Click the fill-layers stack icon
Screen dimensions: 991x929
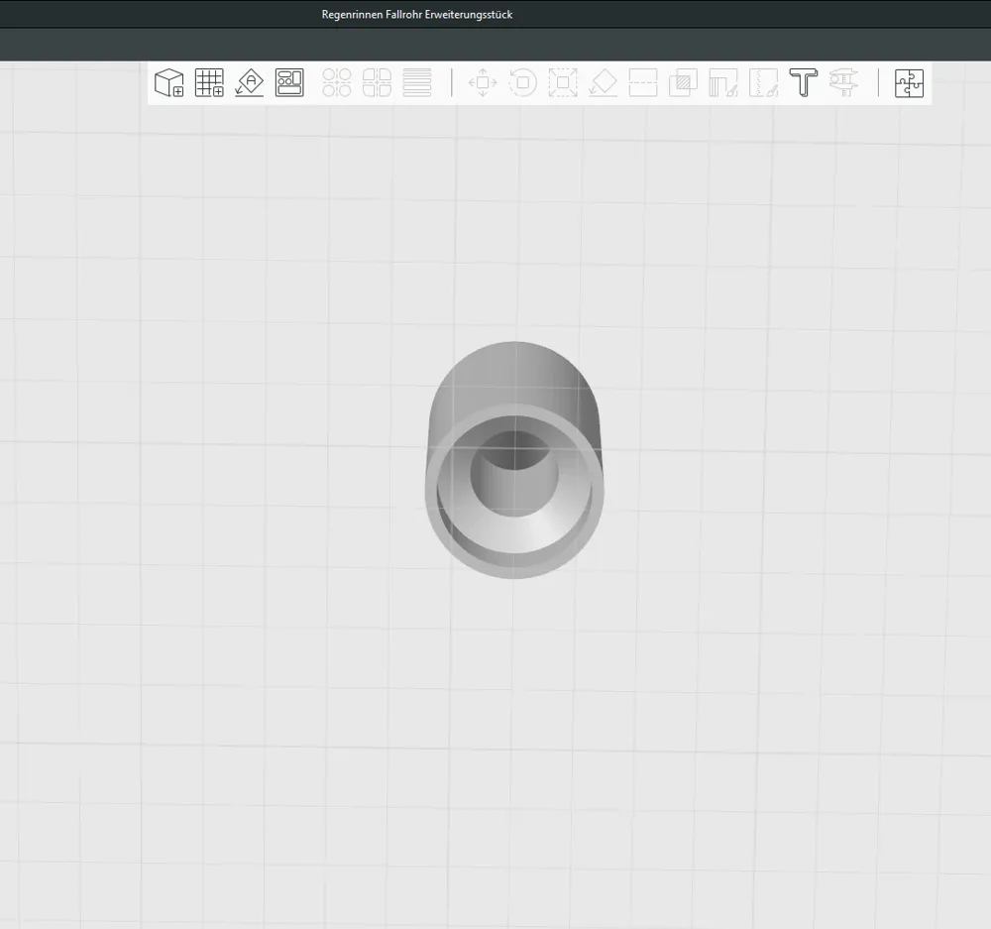[x=417, y=83]
